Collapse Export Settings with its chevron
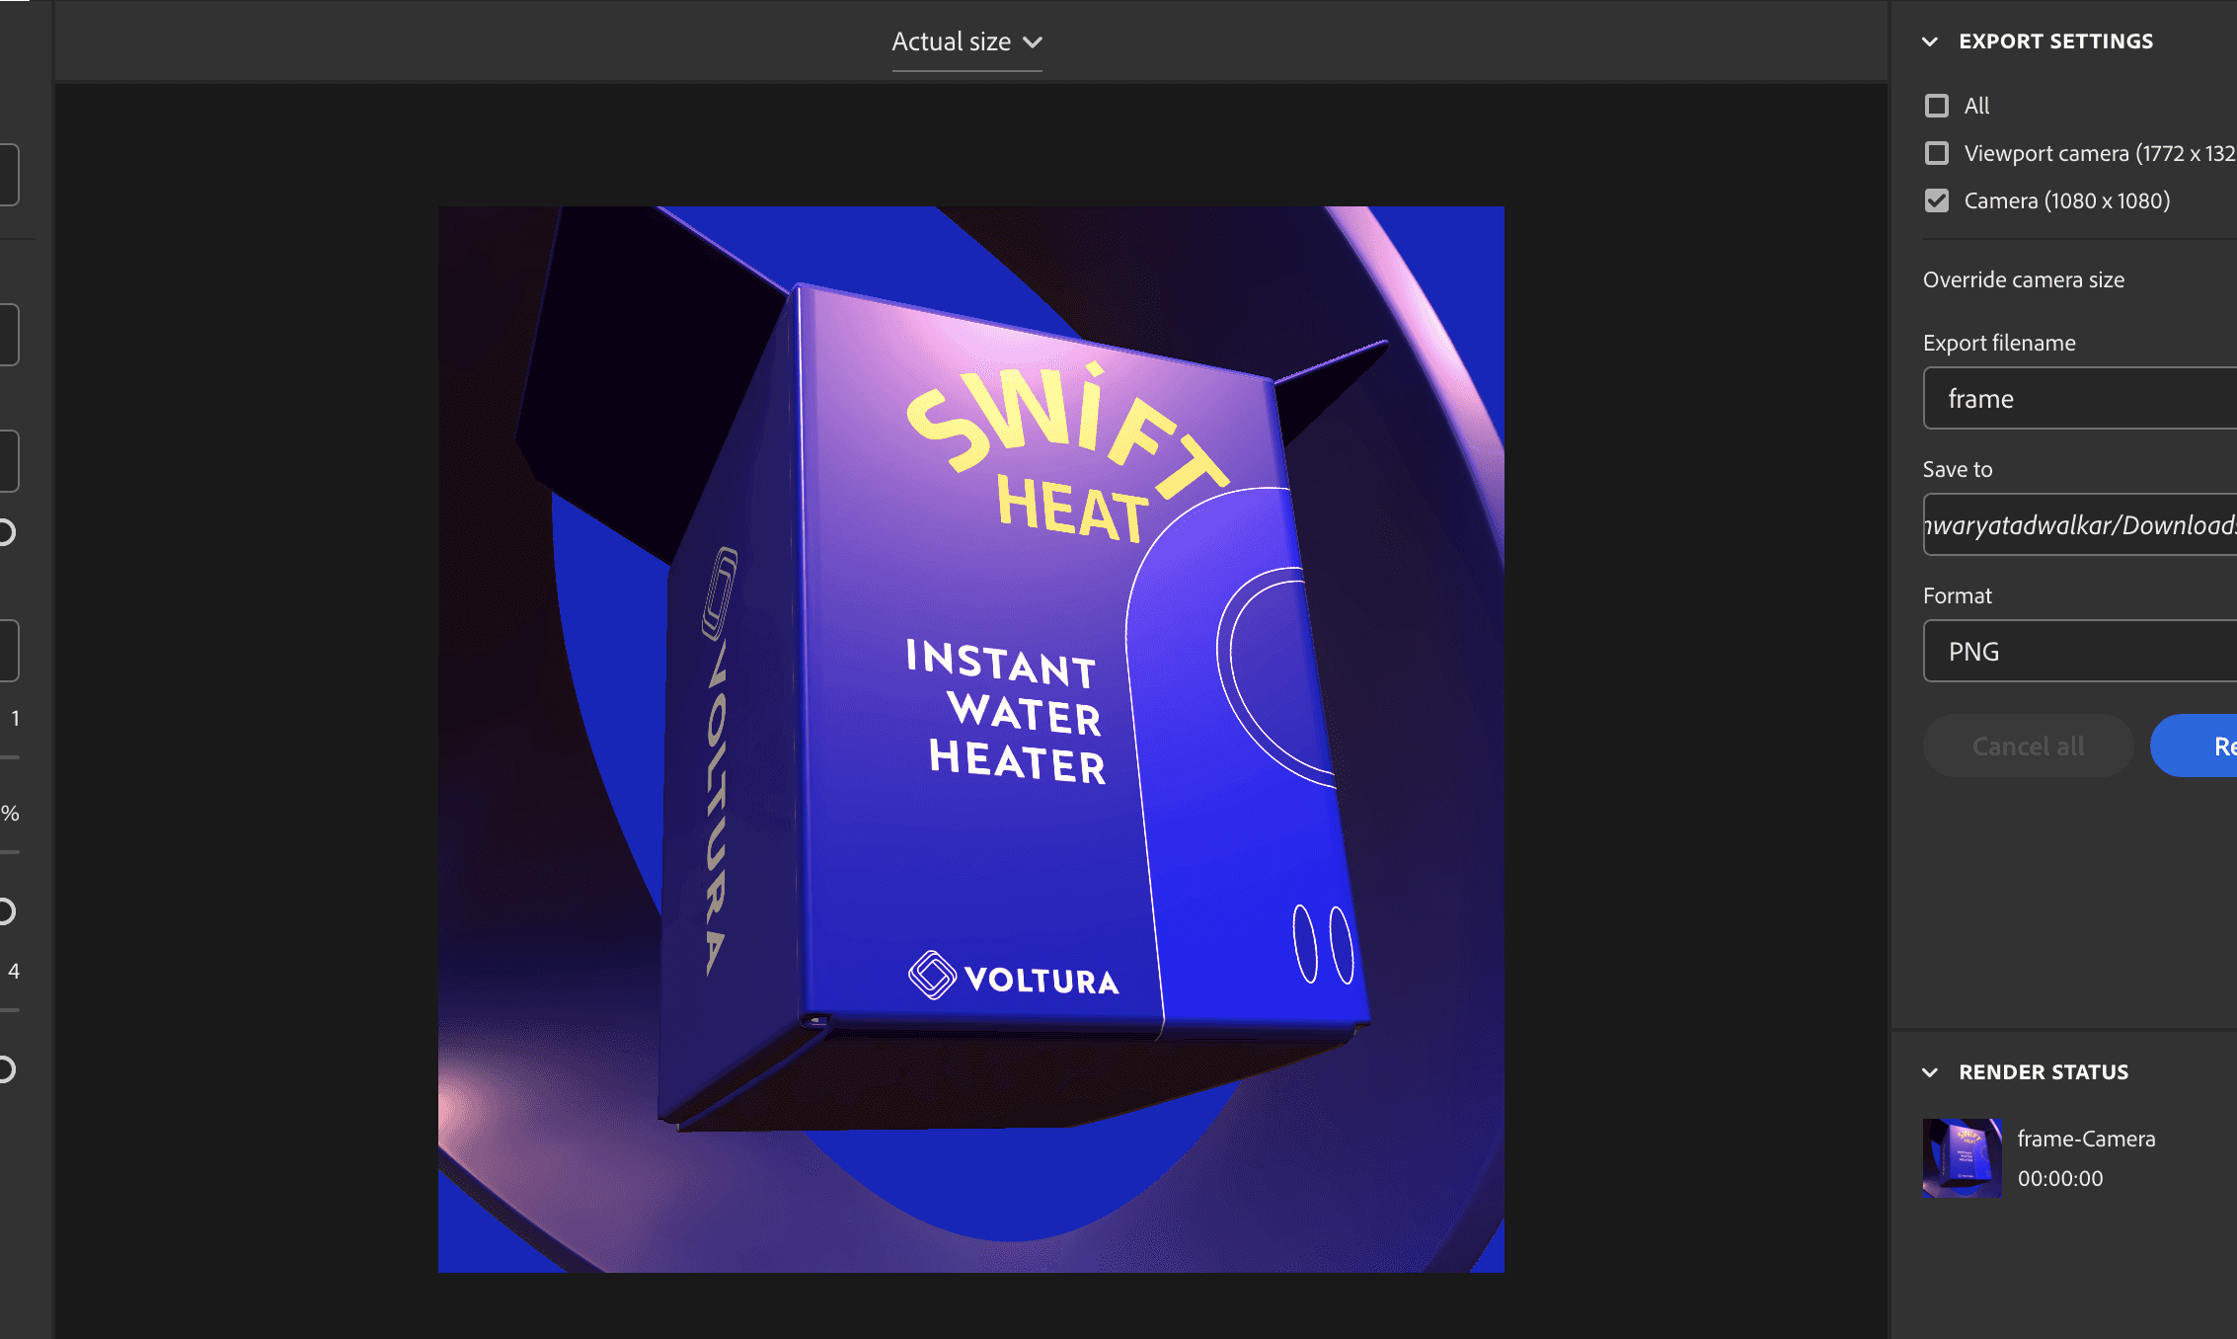The height and width of the screenshot is (1339, 2237). pyautogui.click(x=1930, y=41)
